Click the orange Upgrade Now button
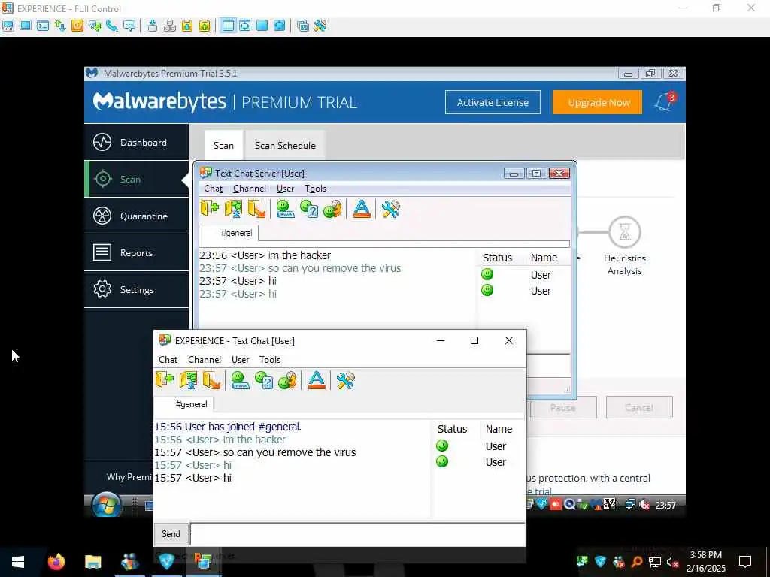 click(x=597, y=102)
